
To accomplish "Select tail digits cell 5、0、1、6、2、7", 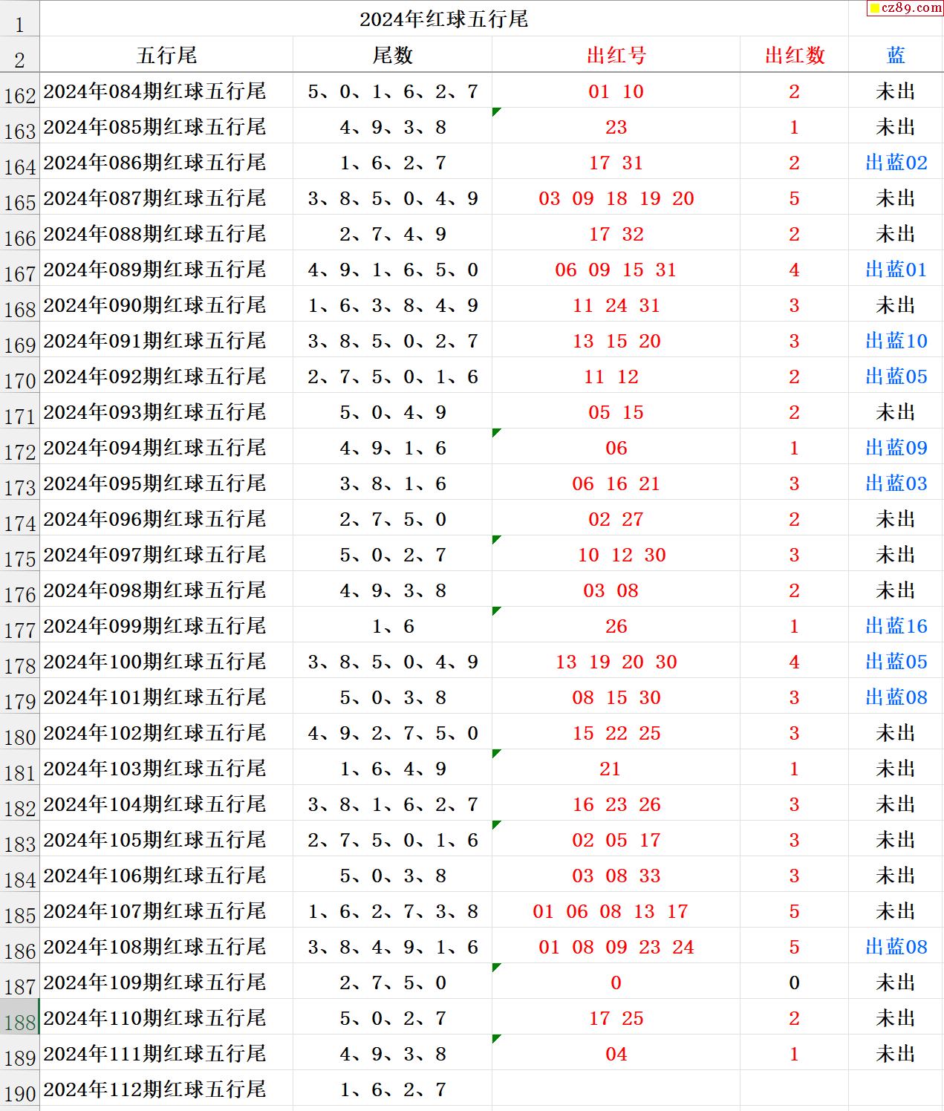I will [392, 91].
